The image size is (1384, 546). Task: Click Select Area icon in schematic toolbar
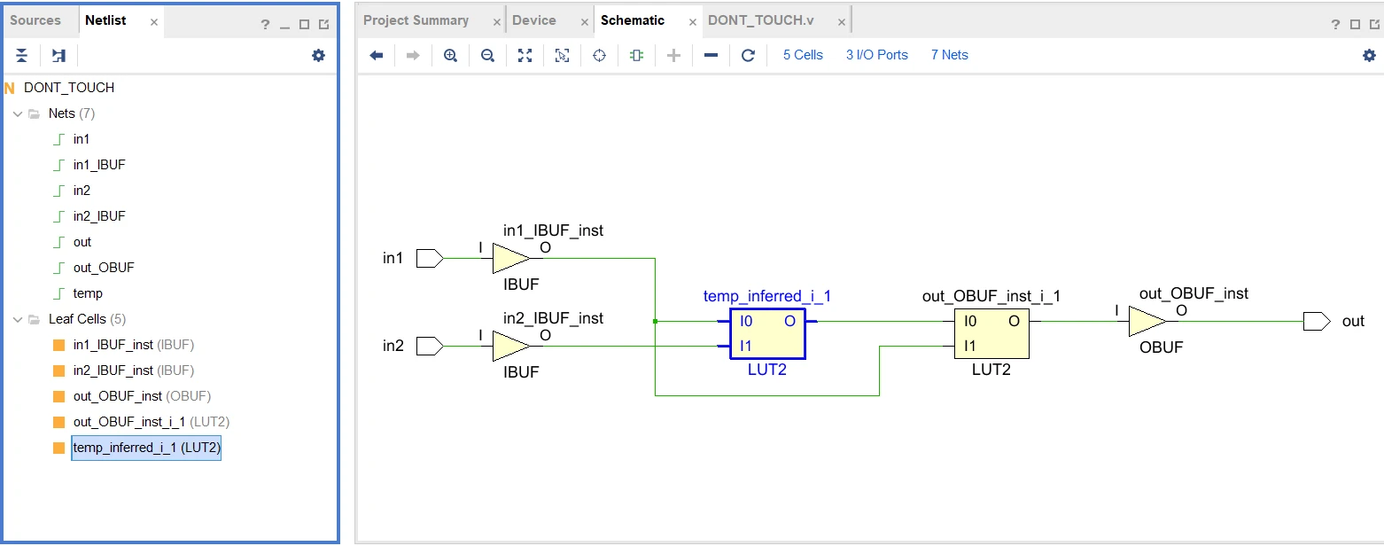(x=562, y=55)
